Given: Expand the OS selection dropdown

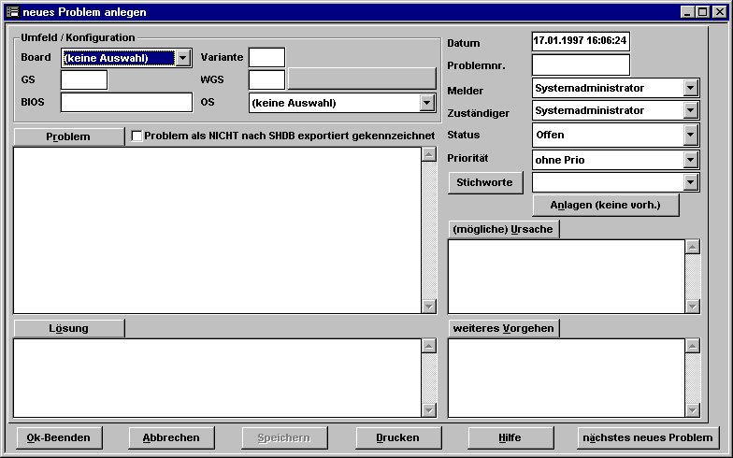Looking at the screenshot, I should pos(427,103).
